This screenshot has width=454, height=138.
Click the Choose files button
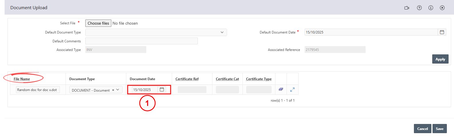point(98,23)
